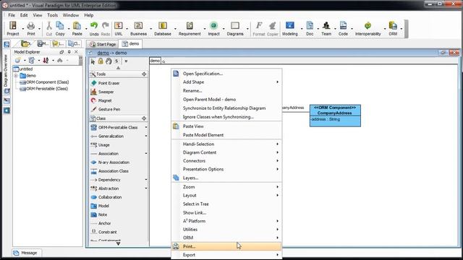Open the Project toolbar button
463x260 pixels.
(x=13, y=29)
